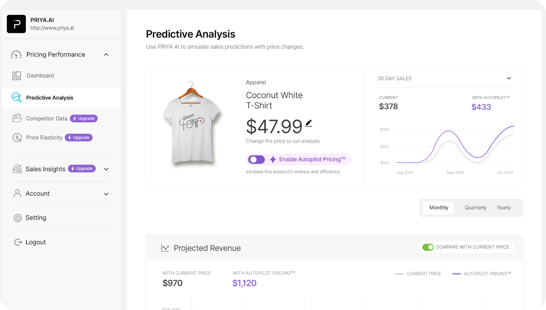
Task: Select the Dashboard icon in the sidebar
Action: coord(16,75)
